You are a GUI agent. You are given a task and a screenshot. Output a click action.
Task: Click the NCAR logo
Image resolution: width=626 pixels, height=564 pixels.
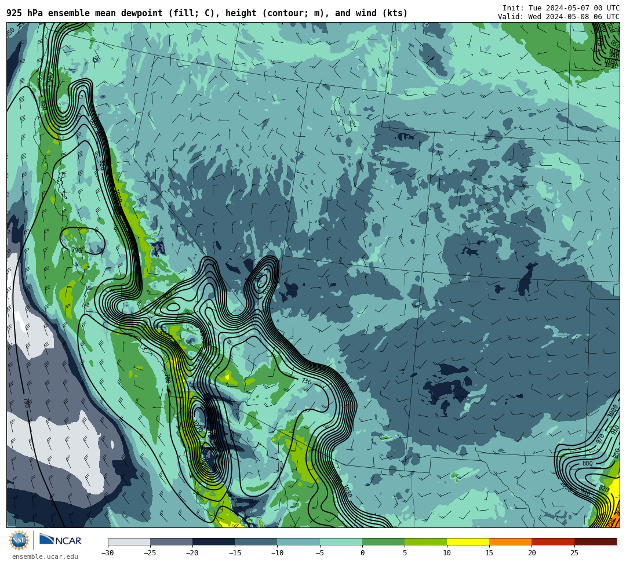[x=60, y=540]
